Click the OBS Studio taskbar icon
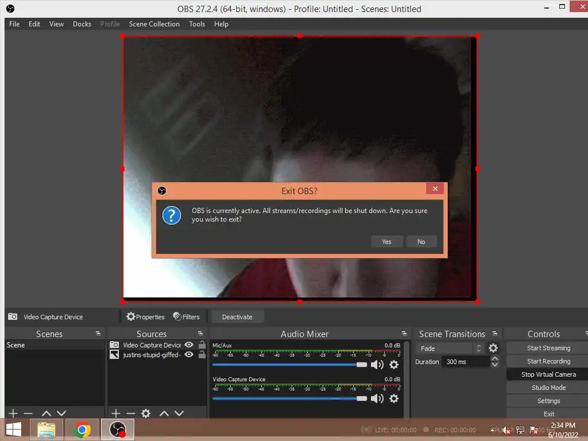This screenshot has width=588, height=441. coord(117,430)
